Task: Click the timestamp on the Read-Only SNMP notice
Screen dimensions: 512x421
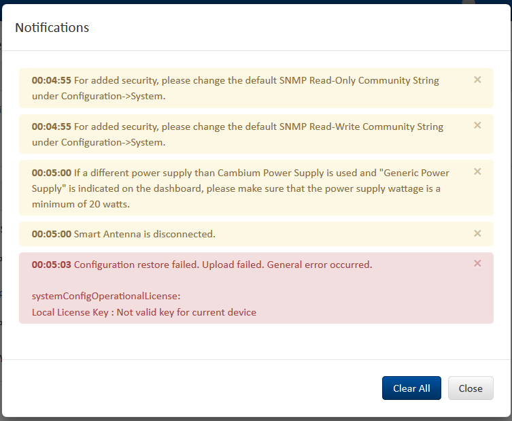Action: [x=52, y=80]
